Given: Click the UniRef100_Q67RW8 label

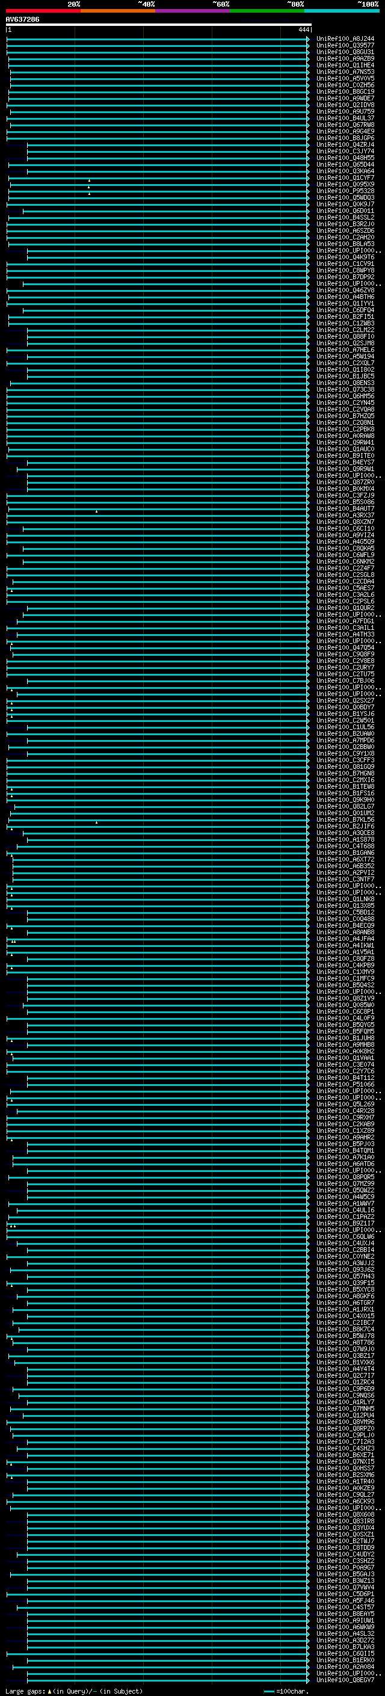Looking at the screenshot, I should click(345, 125).
